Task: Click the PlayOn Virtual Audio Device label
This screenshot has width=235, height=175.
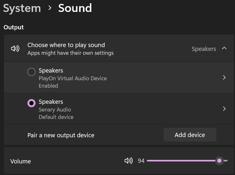Action: point(73,78)
